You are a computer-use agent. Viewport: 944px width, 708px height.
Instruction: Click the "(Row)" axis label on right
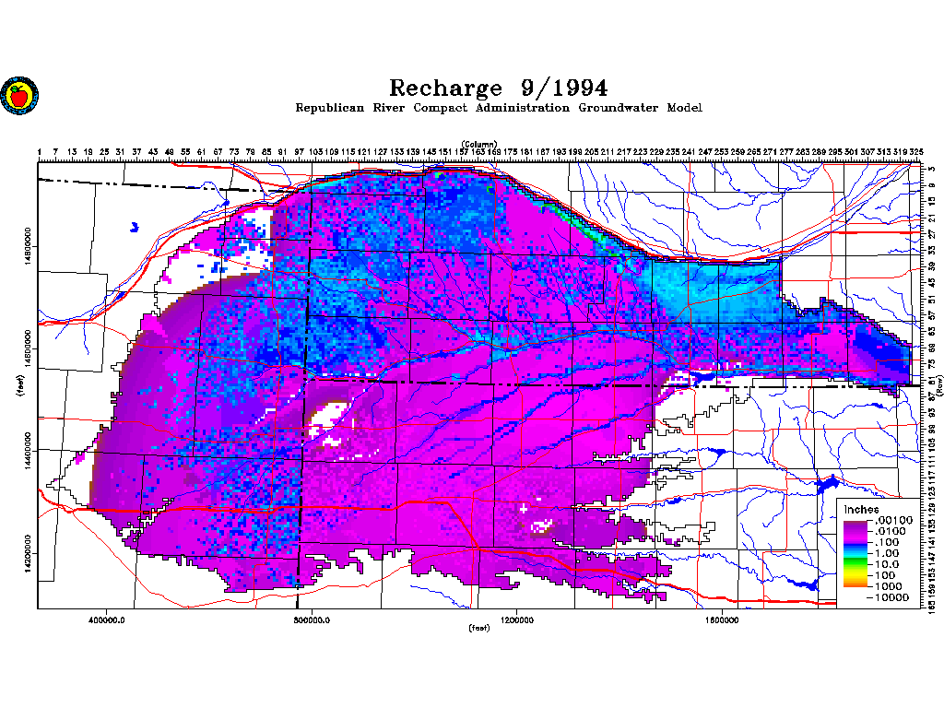pos(938,386)
